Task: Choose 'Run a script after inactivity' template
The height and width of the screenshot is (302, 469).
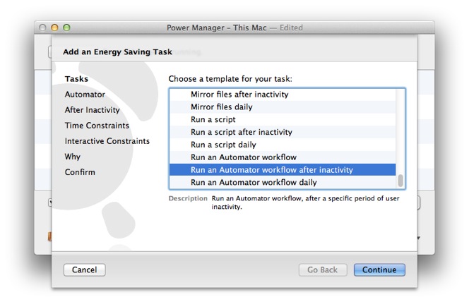Action: [x=283, y=132]
